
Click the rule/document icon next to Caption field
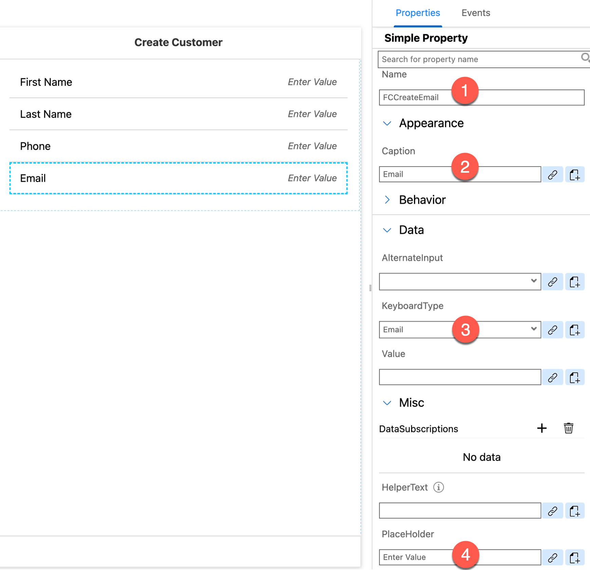(x=574, y=174)
